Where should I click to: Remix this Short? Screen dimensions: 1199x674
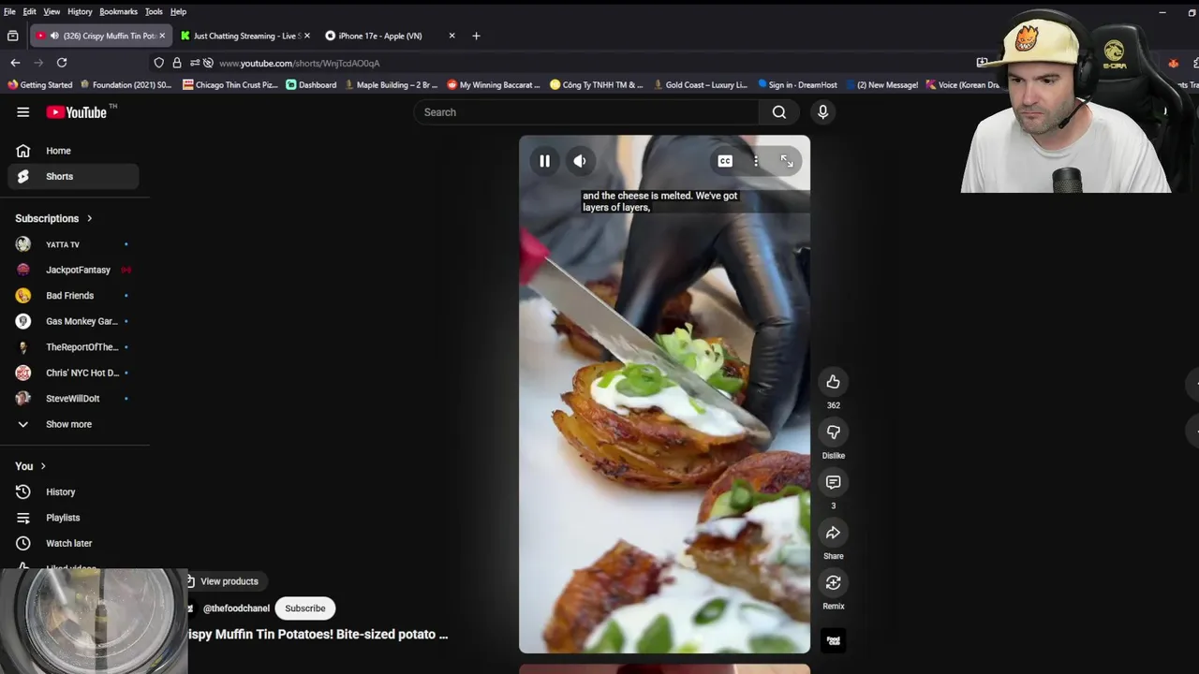[x=833, y=583]
